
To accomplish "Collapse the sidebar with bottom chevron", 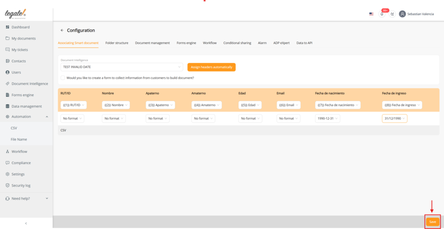I will click(x=26, y=223).
